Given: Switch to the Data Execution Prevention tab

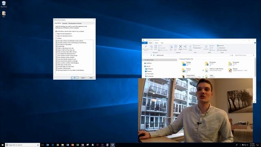Looking at the screenshot, I should (x=75, y=23).
